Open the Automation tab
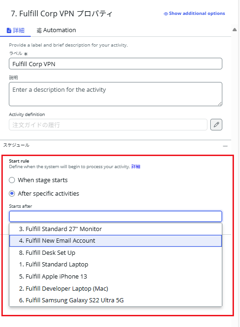240x327 pixels. click(x=56, y=30)
